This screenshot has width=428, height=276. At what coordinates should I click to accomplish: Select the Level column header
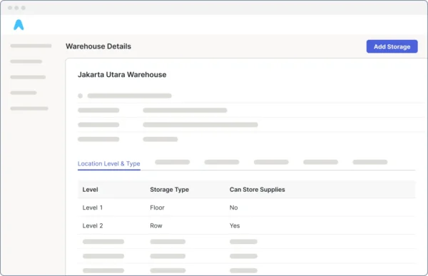coord(90,190)
